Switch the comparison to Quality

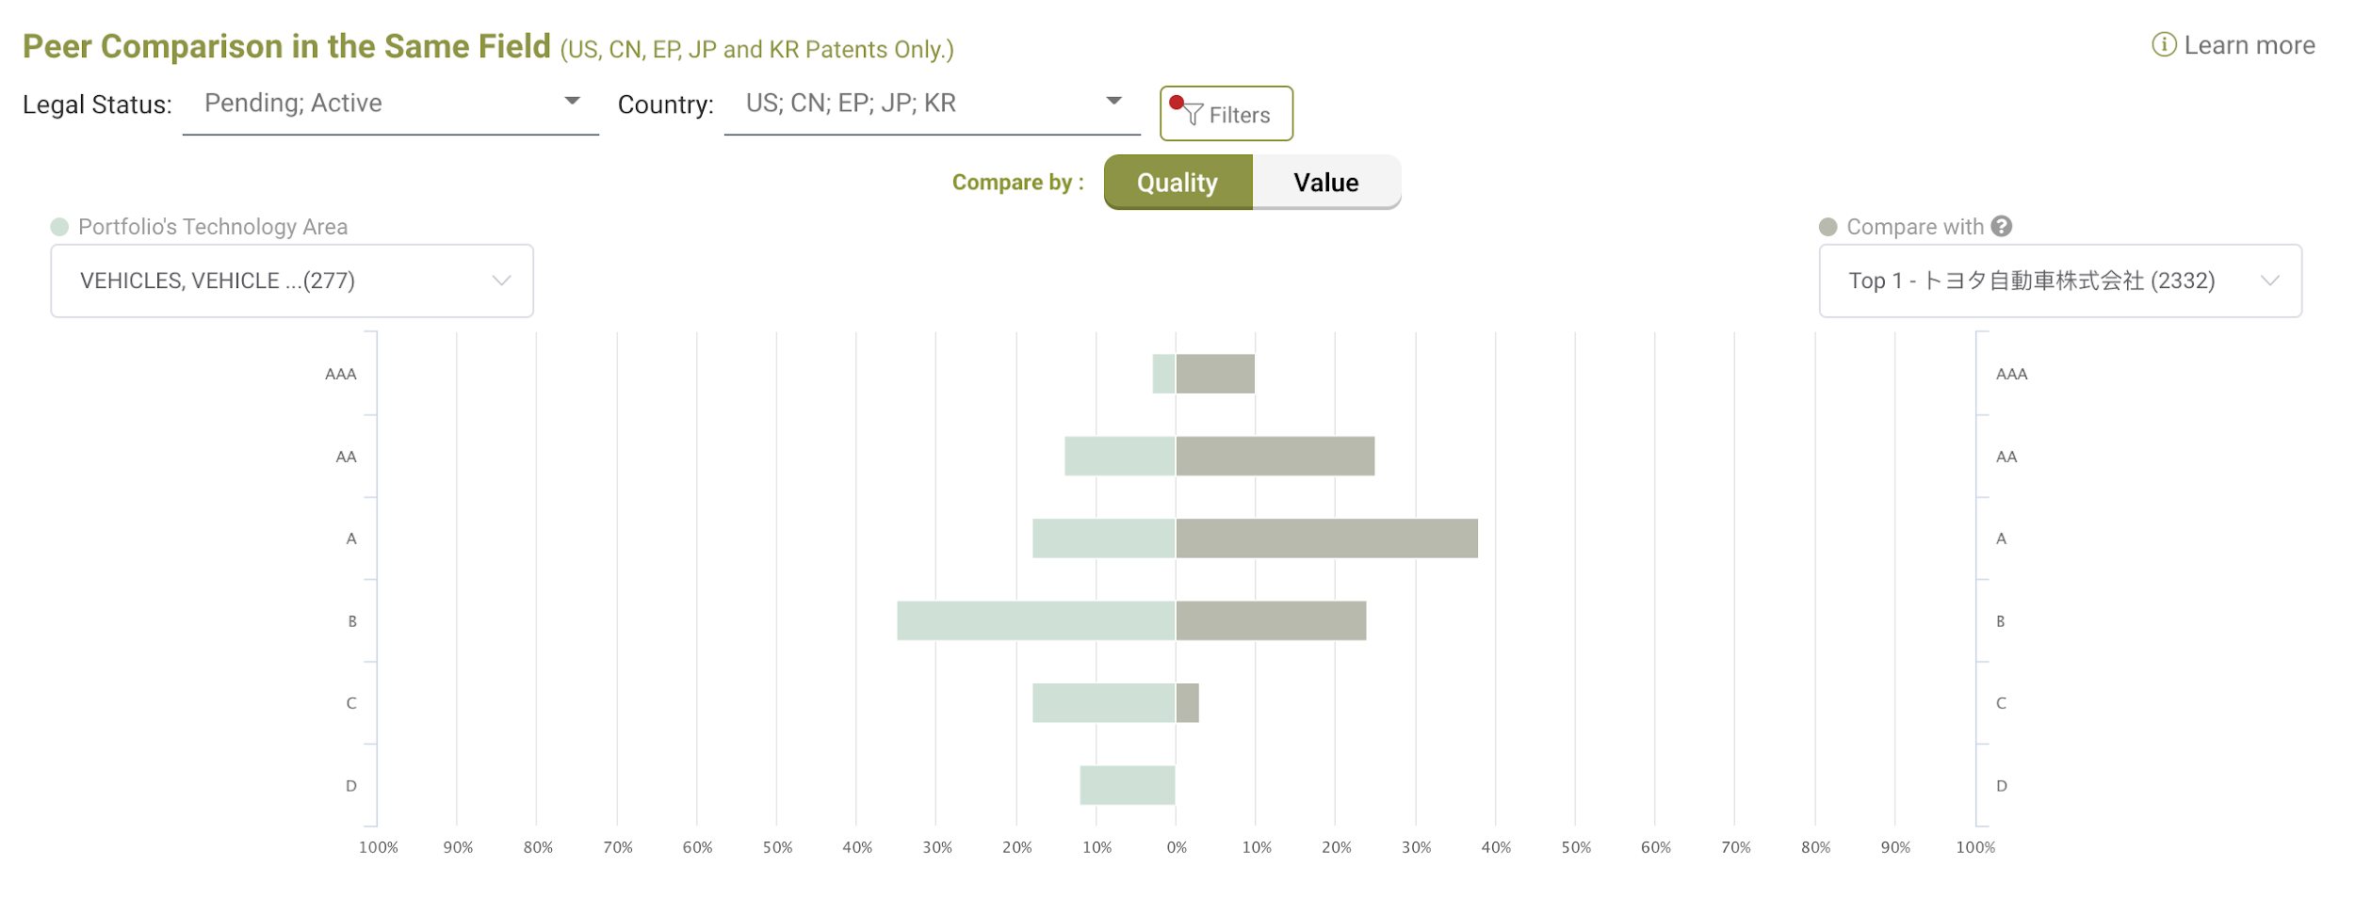[1177, 182]
